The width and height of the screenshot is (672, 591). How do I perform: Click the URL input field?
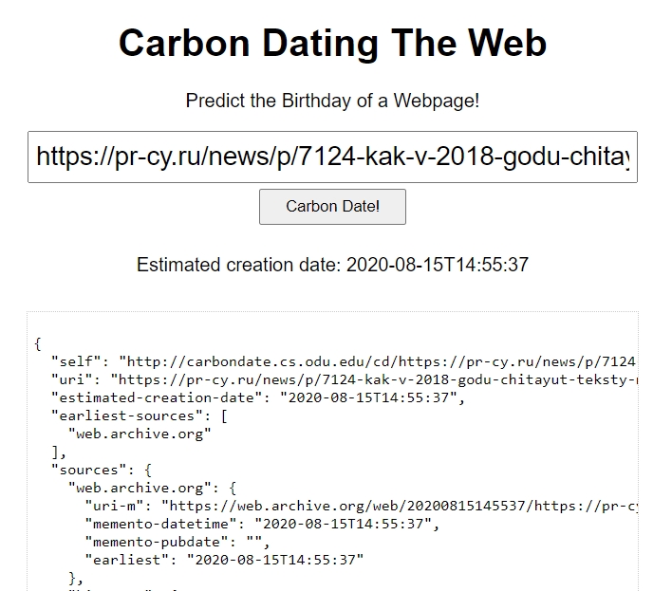[332, 157]
